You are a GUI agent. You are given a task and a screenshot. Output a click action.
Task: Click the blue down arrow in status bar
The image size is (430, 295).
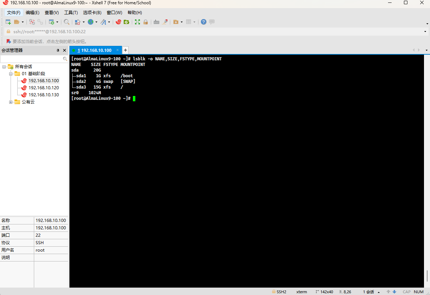(x=394, y=292)
